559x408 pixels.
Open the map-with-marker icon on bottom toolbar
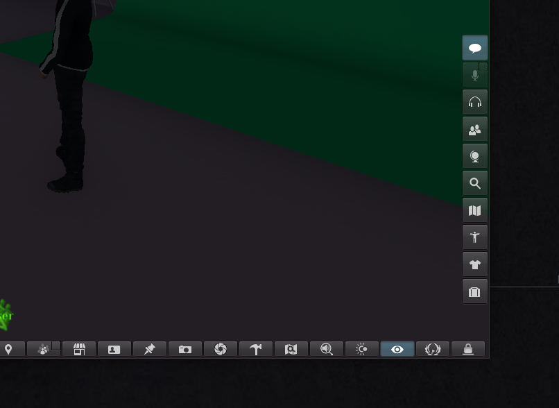pos(291,349)
